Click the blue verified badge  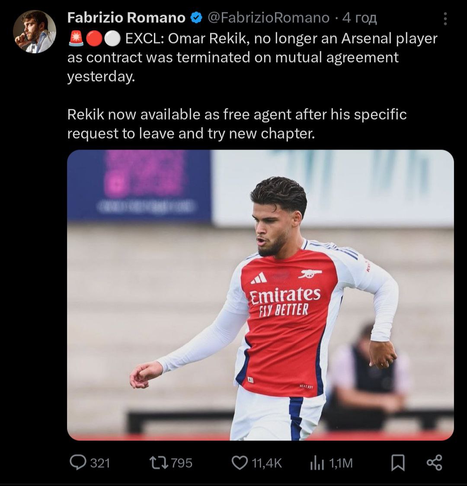(196, 18)
